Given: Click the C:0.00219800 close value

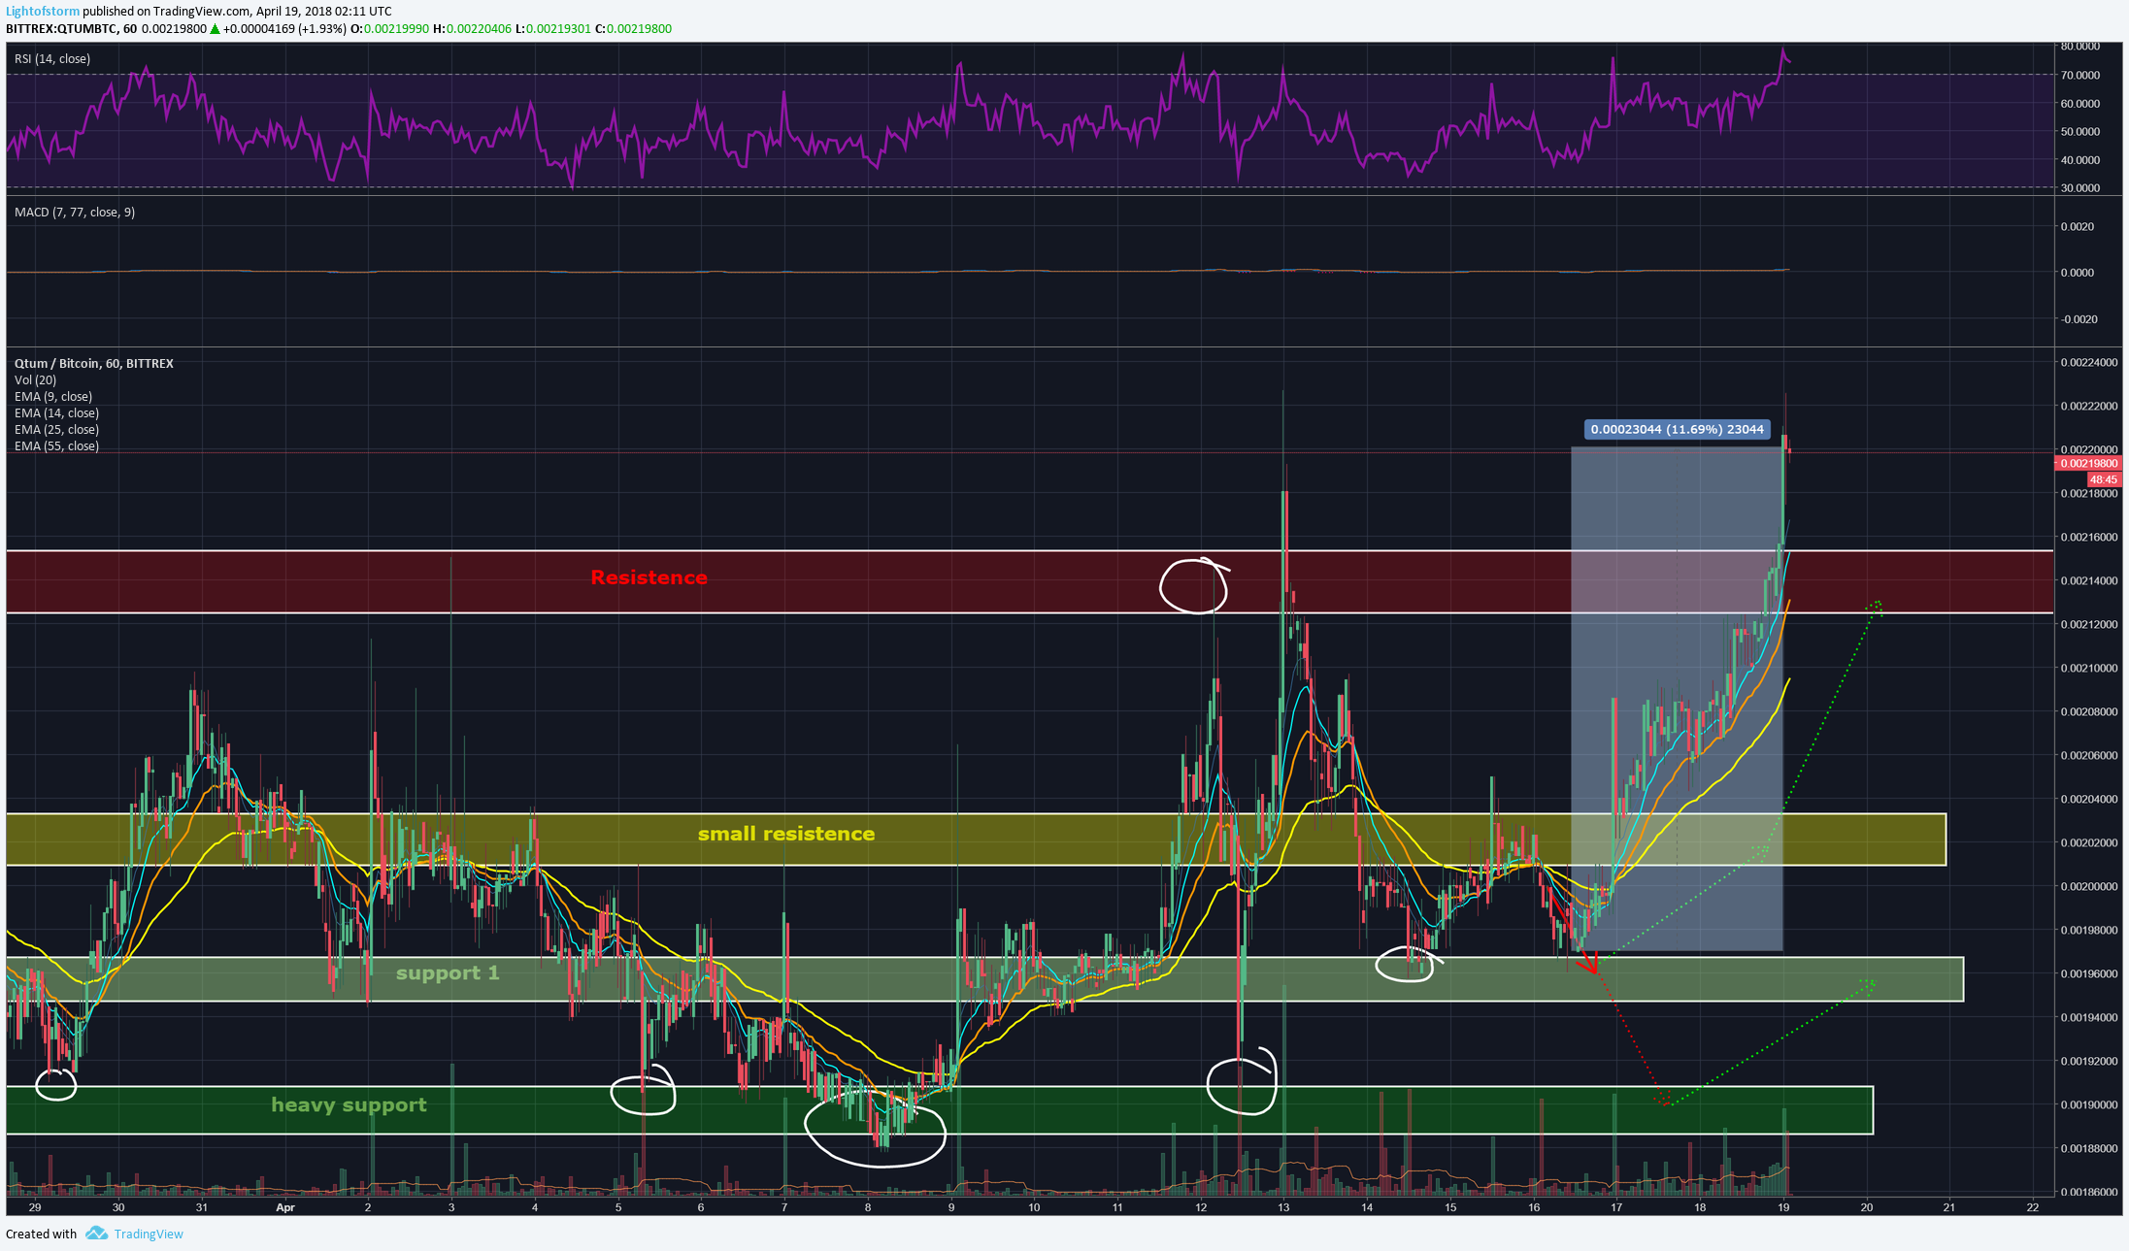Looking at the screenshot, I should tap(633, 29).
